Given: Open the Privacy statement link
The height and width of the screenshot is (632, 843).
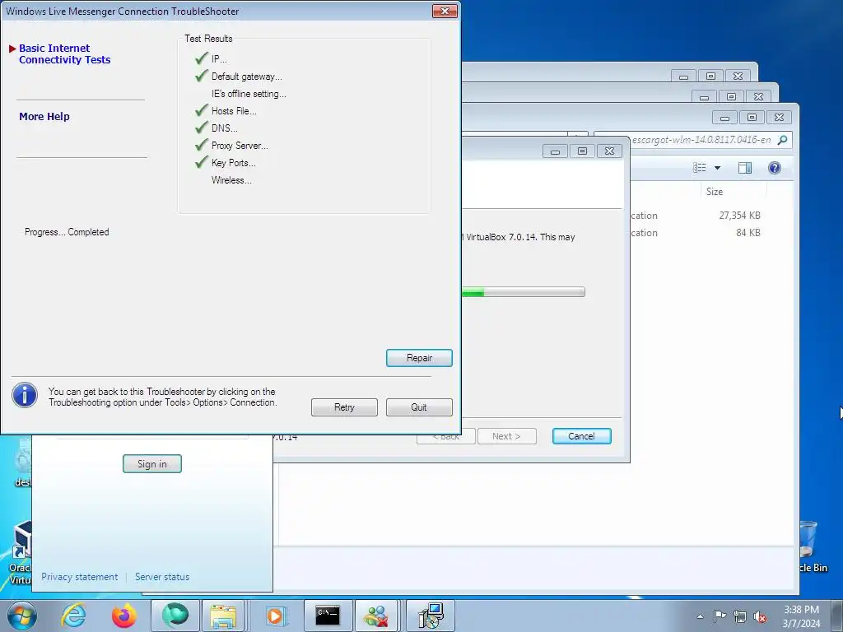Looking at the screenshot, I should click(80, 577).
